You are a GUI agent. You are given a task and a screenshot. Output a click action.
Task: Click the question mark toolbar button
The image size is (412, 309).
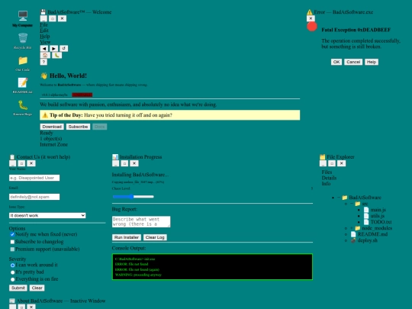click(x=43, y=62)
